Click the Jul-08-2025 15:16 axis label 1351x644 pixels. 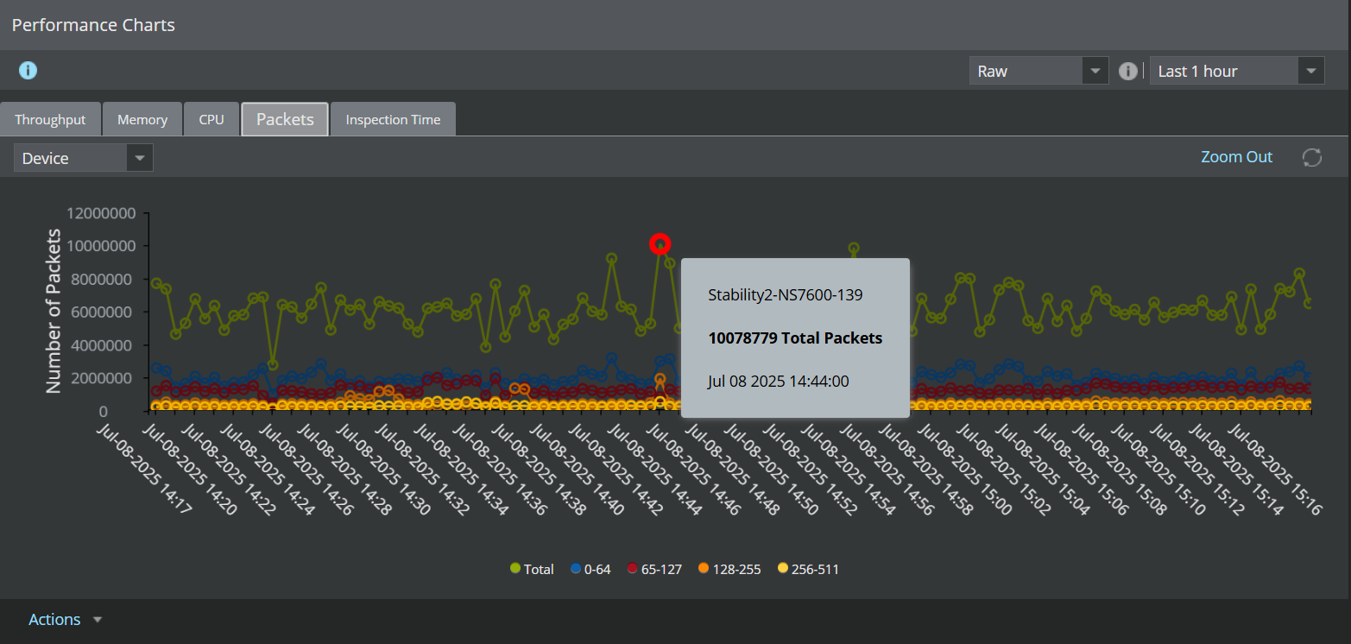pos(1275,469)
